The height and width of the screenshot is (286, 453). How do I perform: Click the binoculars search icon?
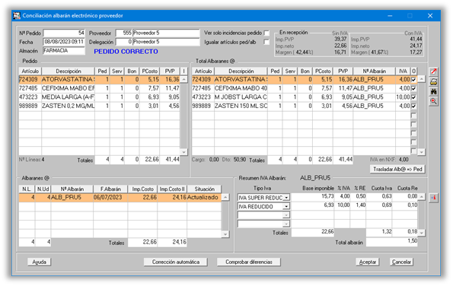[433, 91]
